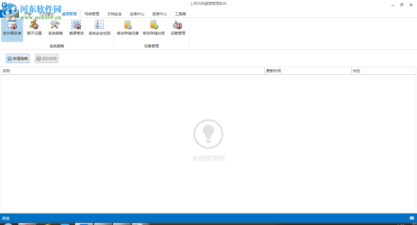Sort the list by the 名称 column header
The width and height of the screenshot is (417, 225).
pos(7,71)
